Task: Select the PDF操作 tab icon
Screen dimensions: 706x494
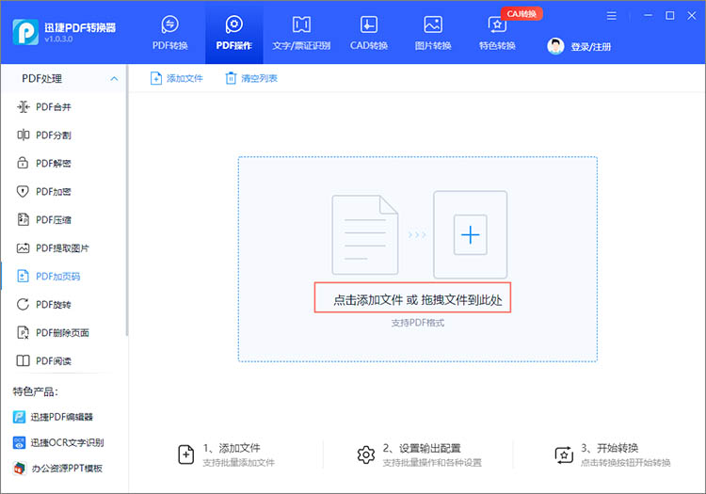Action: [234, 24]
